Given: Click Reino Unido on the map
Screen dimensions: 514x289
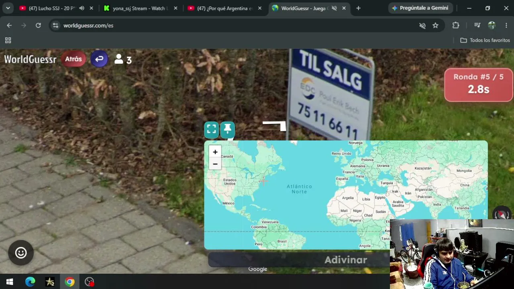Looking at the screenshot, I should pyautogui.click(x=341, y=153).
